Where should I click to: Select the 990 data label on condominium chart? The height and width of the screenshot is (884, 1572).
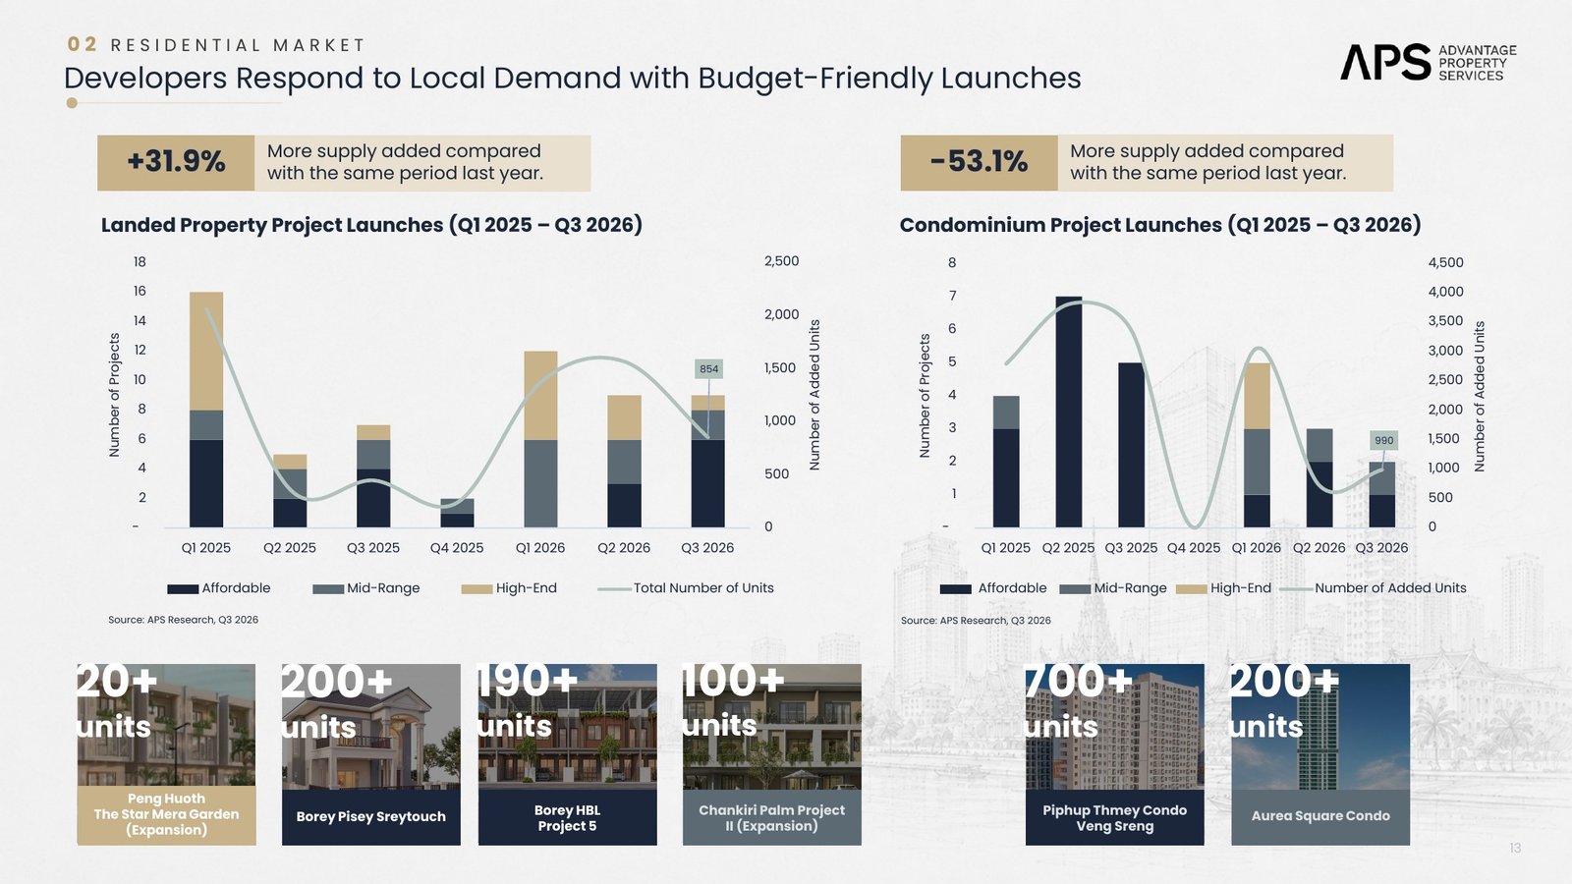pyautogui.click(x=1383, y=441)
